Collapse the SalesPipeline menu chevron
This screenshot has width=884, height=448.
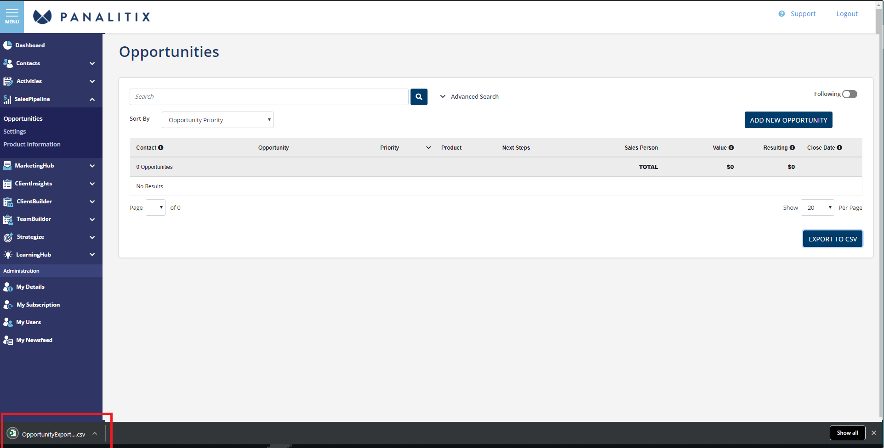coord(92,99)
